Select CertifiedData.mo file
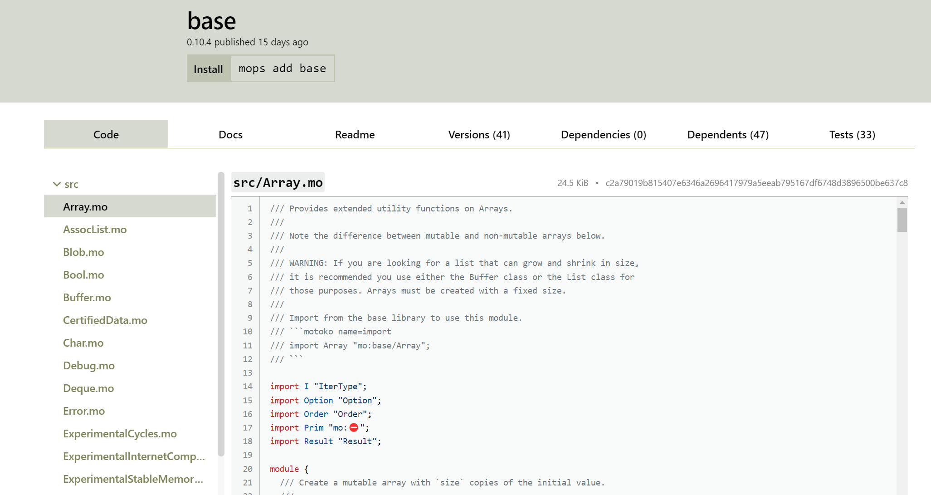 (x=105, y=320)
